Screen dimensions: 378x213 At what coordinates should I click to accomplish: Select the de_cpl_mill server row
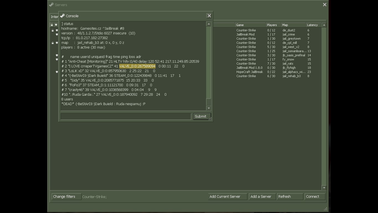point(186,43)
